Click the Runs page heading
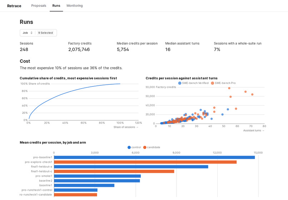 [26, 22]
